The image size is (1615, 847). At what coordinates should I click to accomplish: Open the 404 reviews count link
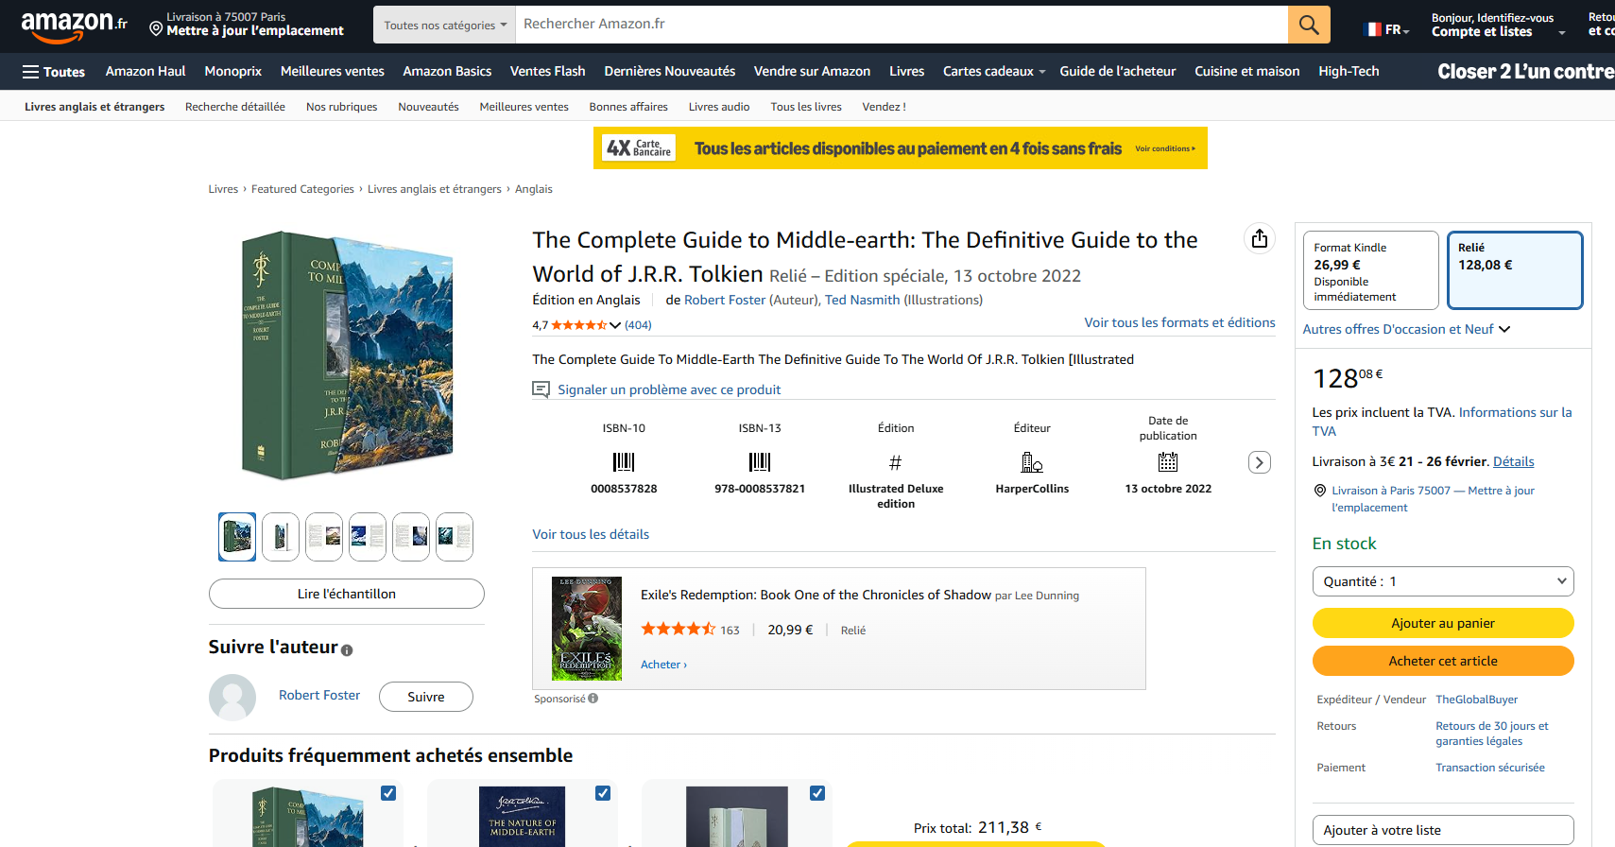pyautogui.click(x=638, y=325)
